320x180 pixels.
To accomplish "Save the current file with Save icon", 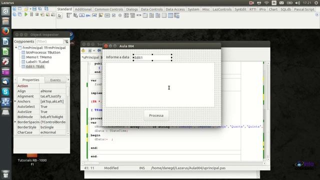I will pyautogui.click(x=34, y=9).
